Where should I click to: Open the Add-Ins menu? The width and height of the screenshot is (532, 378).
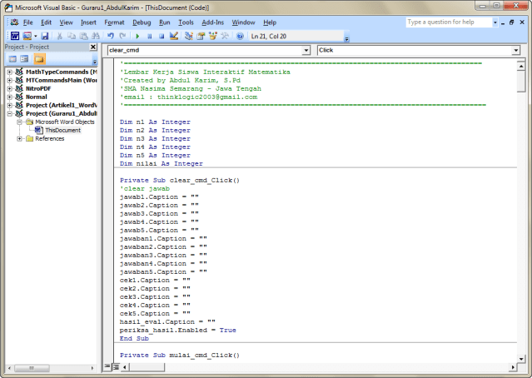[x=212, y=22]
